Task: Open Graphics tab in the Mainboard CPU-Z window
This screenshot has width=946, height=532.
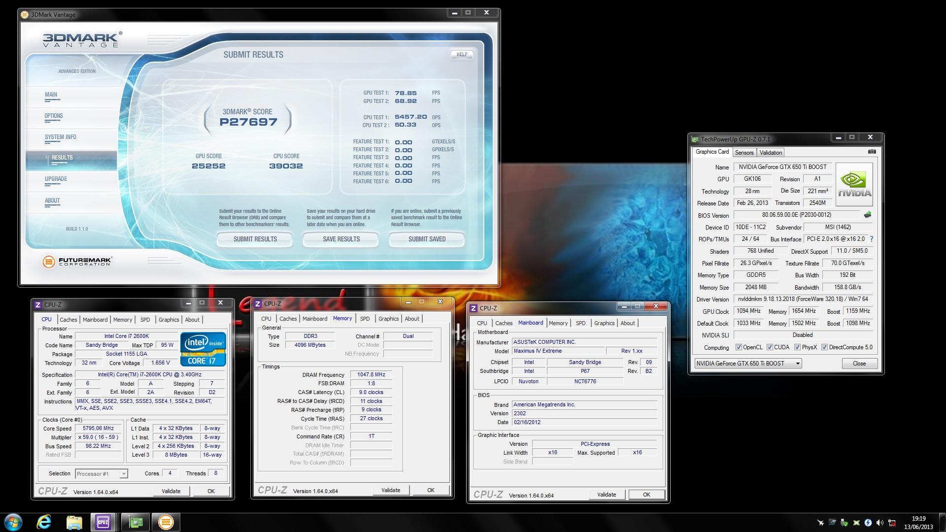Action: point(604,323)
